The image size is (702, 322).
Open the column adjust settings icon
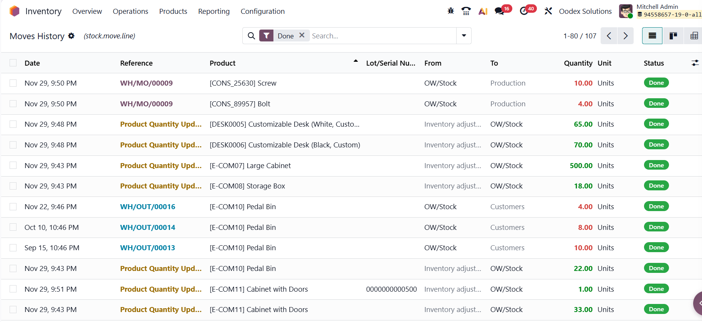[695, 63]
